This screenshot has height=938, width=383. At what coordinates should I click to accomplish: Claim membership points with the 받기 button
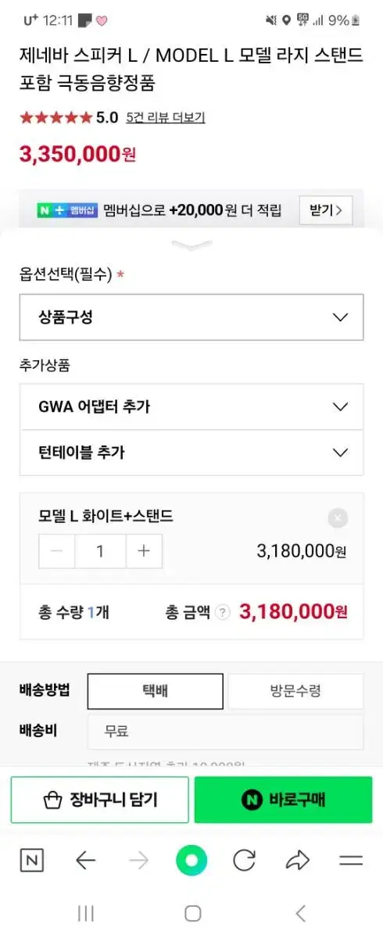pos(326,210)
